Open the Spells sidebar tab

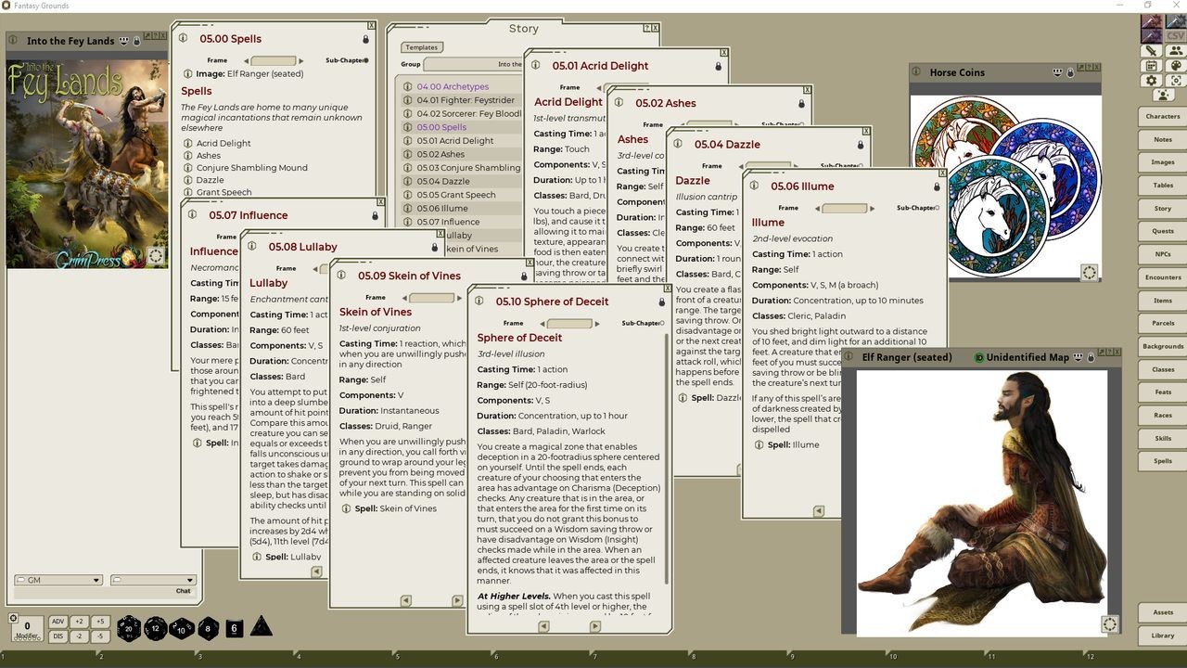[x=1161, y=460]
